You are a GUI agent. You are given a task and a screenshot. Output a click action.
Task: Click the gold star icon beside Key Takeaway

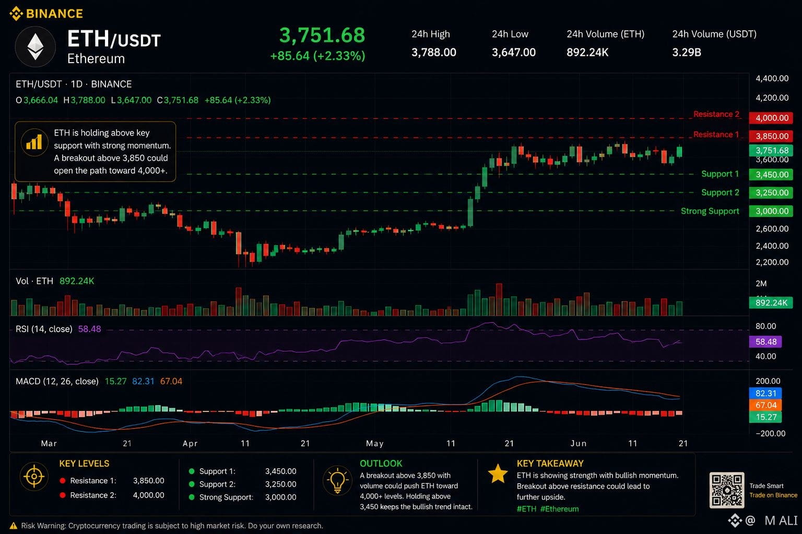pyautogui.click(x=498, y=474)
